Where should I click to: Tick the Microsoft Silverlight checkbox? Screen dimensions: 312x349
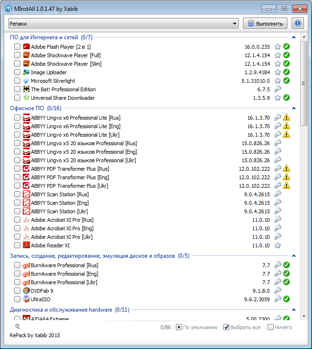click(17, 81)
